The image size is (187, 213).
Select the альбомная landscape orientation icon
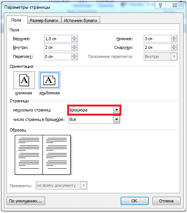tap(50, 80)
